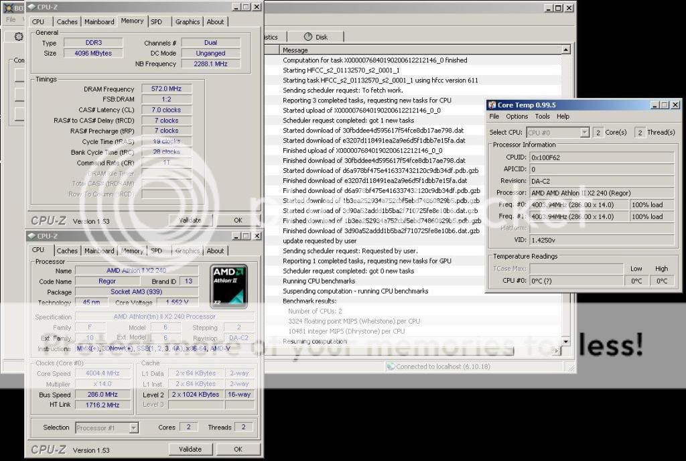This screenshot has height=461, width=686.
Task: Click the CPUID 0x100F62 field in Core Temp
Action: 602,157
